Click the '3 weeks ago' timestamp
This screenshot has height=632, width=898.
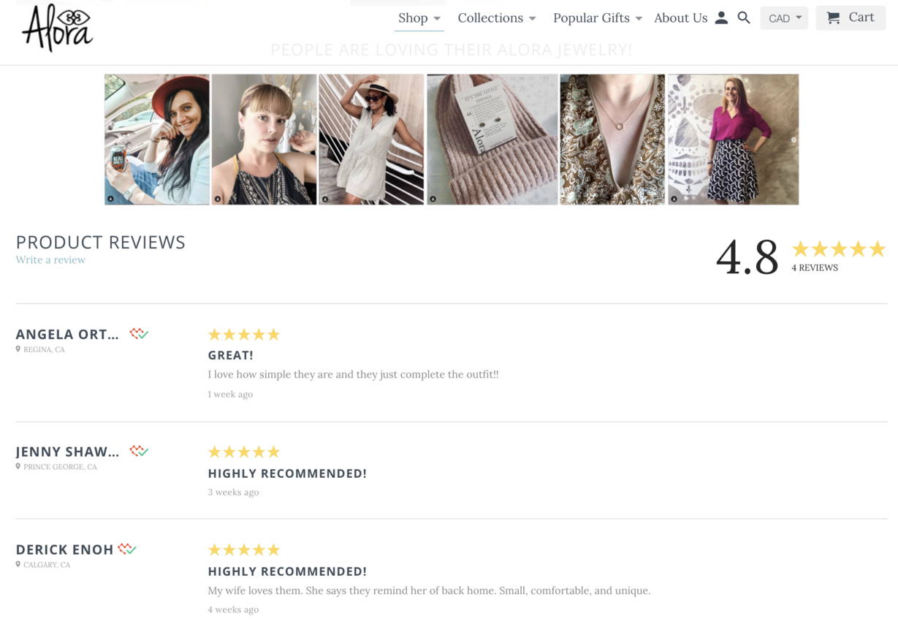(233, 492)
